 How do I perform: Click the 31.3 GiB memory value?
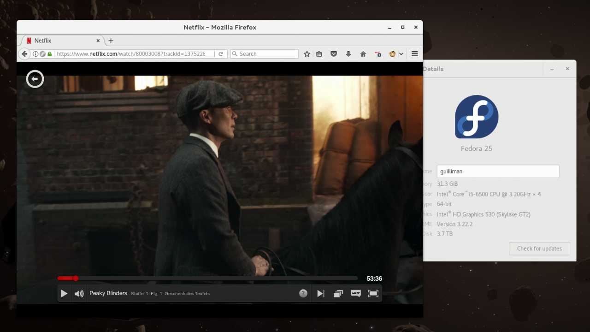[x=447, y=184]
